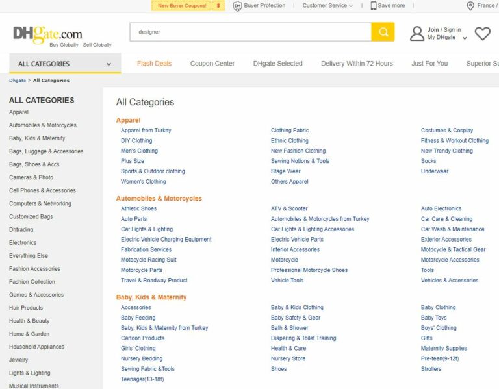Viewport: 499px width, 389px height.
Task: Click the Buyer Protection shield icon
Action: point(237,6)
